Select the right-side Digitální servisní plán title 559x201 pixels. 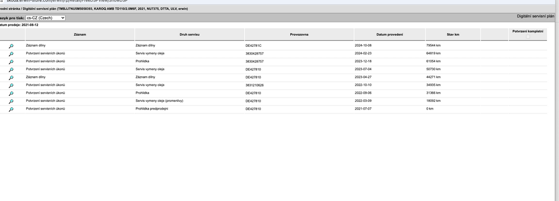click(536, 16)
